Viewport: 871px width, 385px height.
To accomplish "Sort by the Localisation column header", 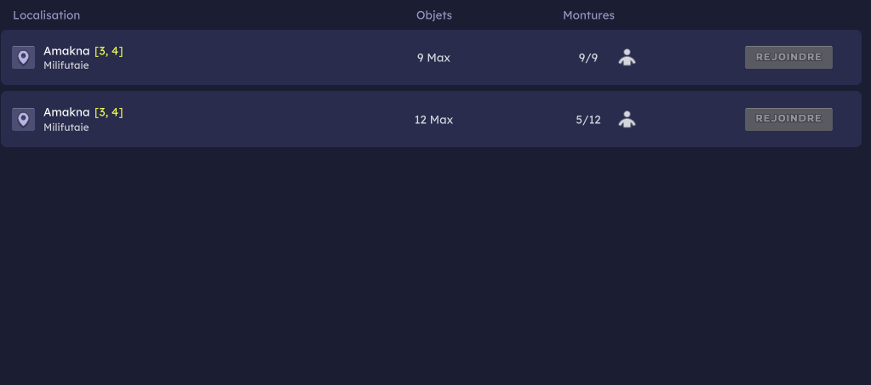I will (x=47, y=15).
